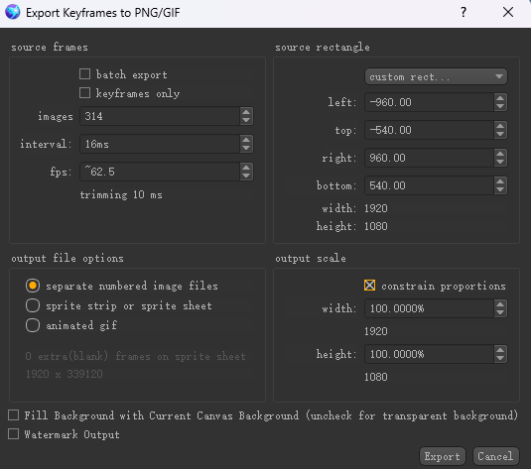Click the Cancel button
The image size is (531, 469).
495,456
